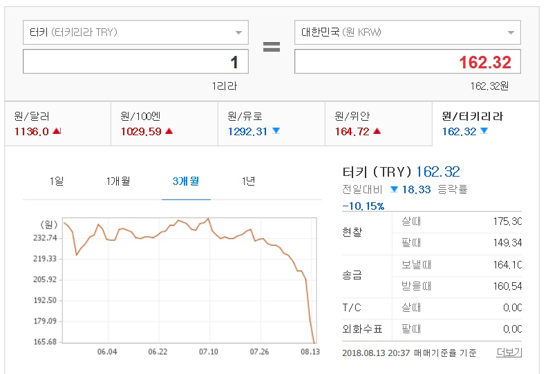This screenshot has width=548, height=374.
Task: Select the 원/달러 exchange rate tab
Action: (x=58, y=124)
